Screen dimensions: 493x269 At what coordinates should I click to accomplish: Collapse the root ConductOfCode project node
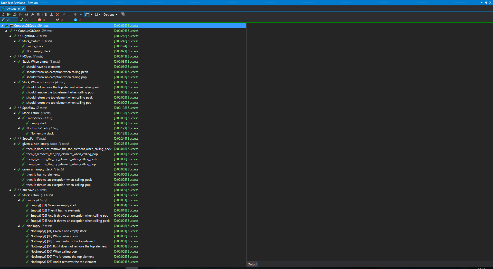pyautogui.click(x=2, y=26)
